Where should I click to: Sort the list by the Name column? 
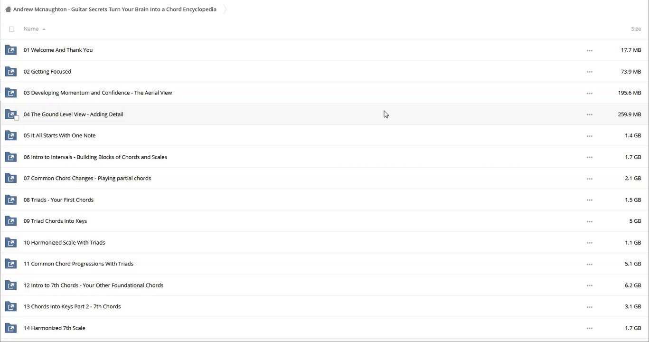point(31,29)
